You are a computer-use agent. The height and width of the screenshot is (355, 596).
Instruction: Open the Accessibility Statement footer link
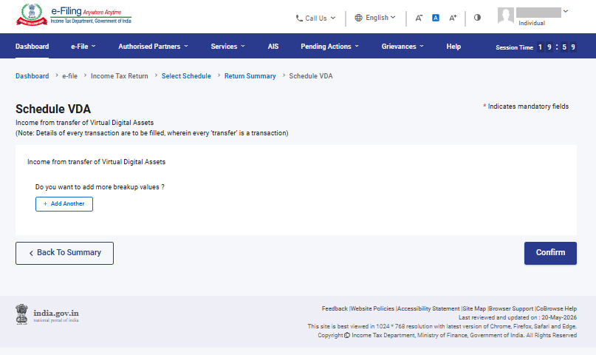click(428, 308)
